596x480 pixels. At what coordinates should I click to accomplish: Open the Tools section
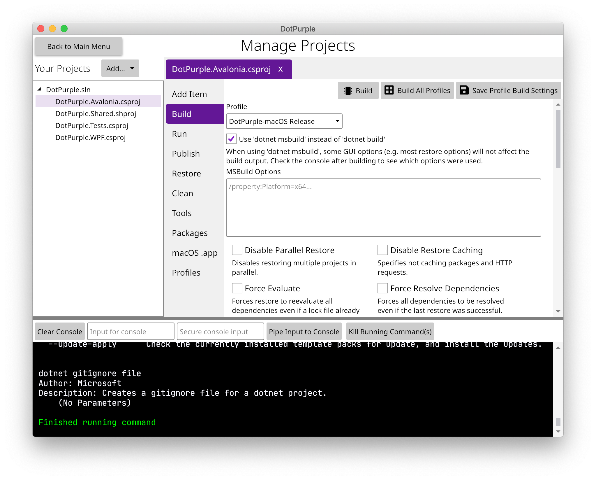pyautogui.click(x=195, y=213)
